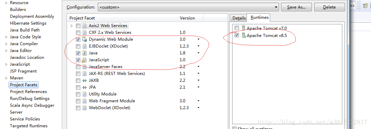This screenshot has width=371, height=129.
Task: Check the Web Fragment Module facet
Action: pos(78,101)
